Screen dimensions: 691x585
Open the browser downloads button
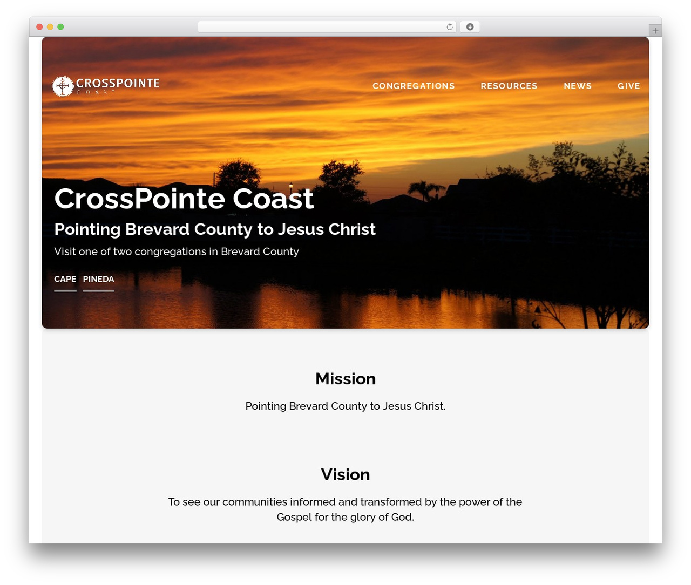coord(470,27)
